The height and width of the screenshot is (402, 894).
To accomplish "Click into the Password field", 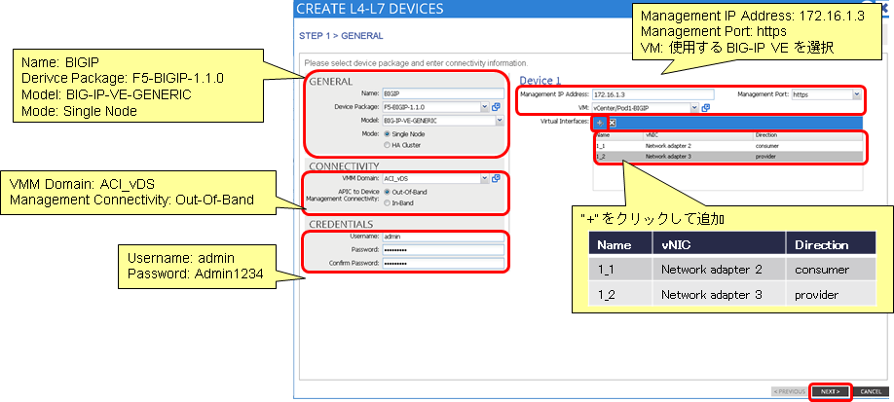I will click(x=443, y=250).
